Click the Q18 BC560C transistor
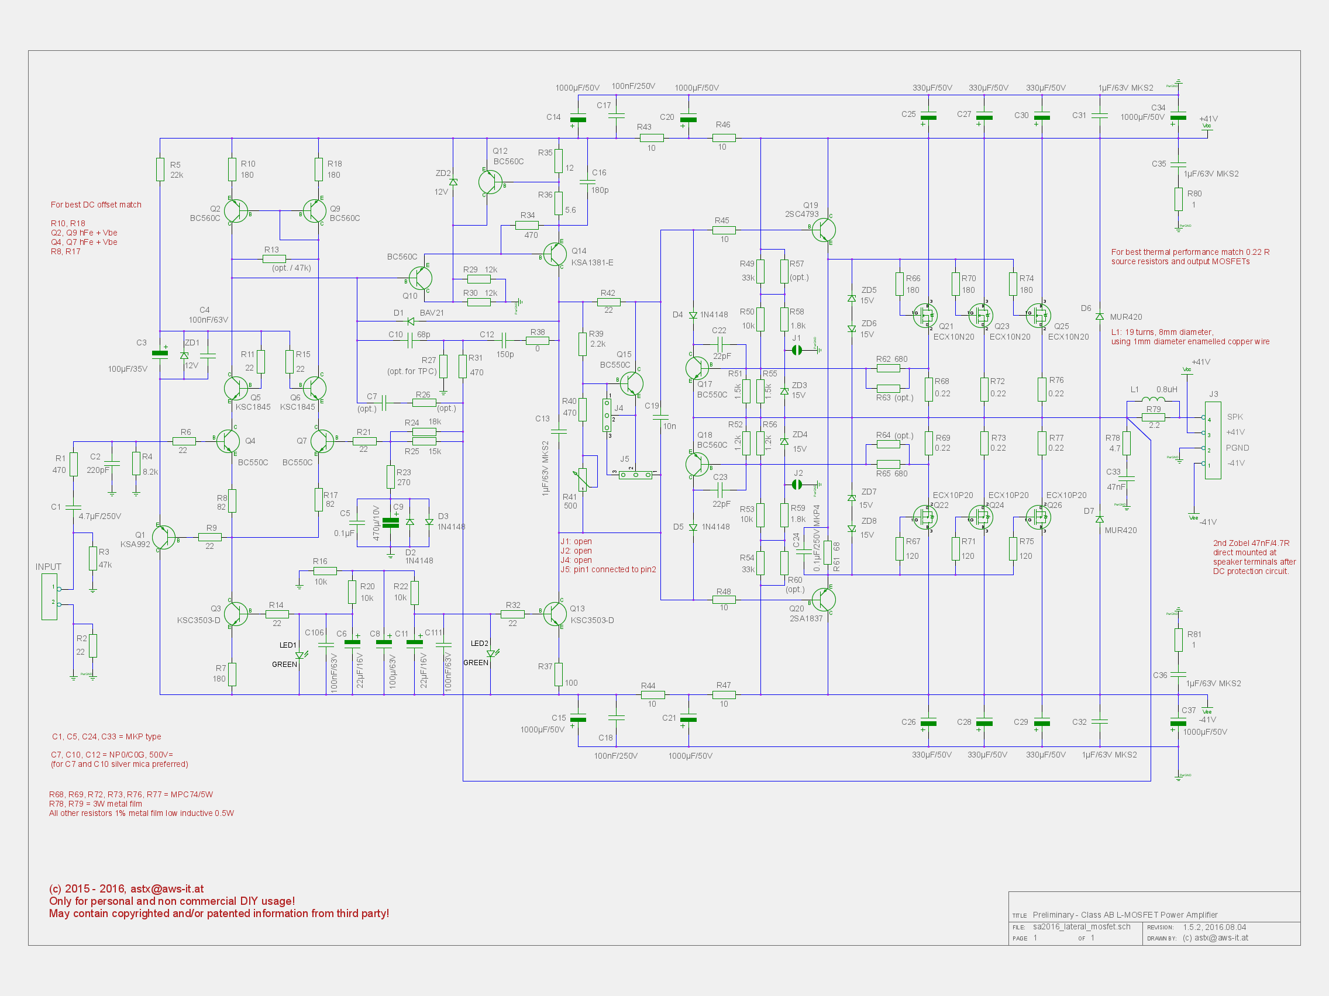 (x=697, y=465)
